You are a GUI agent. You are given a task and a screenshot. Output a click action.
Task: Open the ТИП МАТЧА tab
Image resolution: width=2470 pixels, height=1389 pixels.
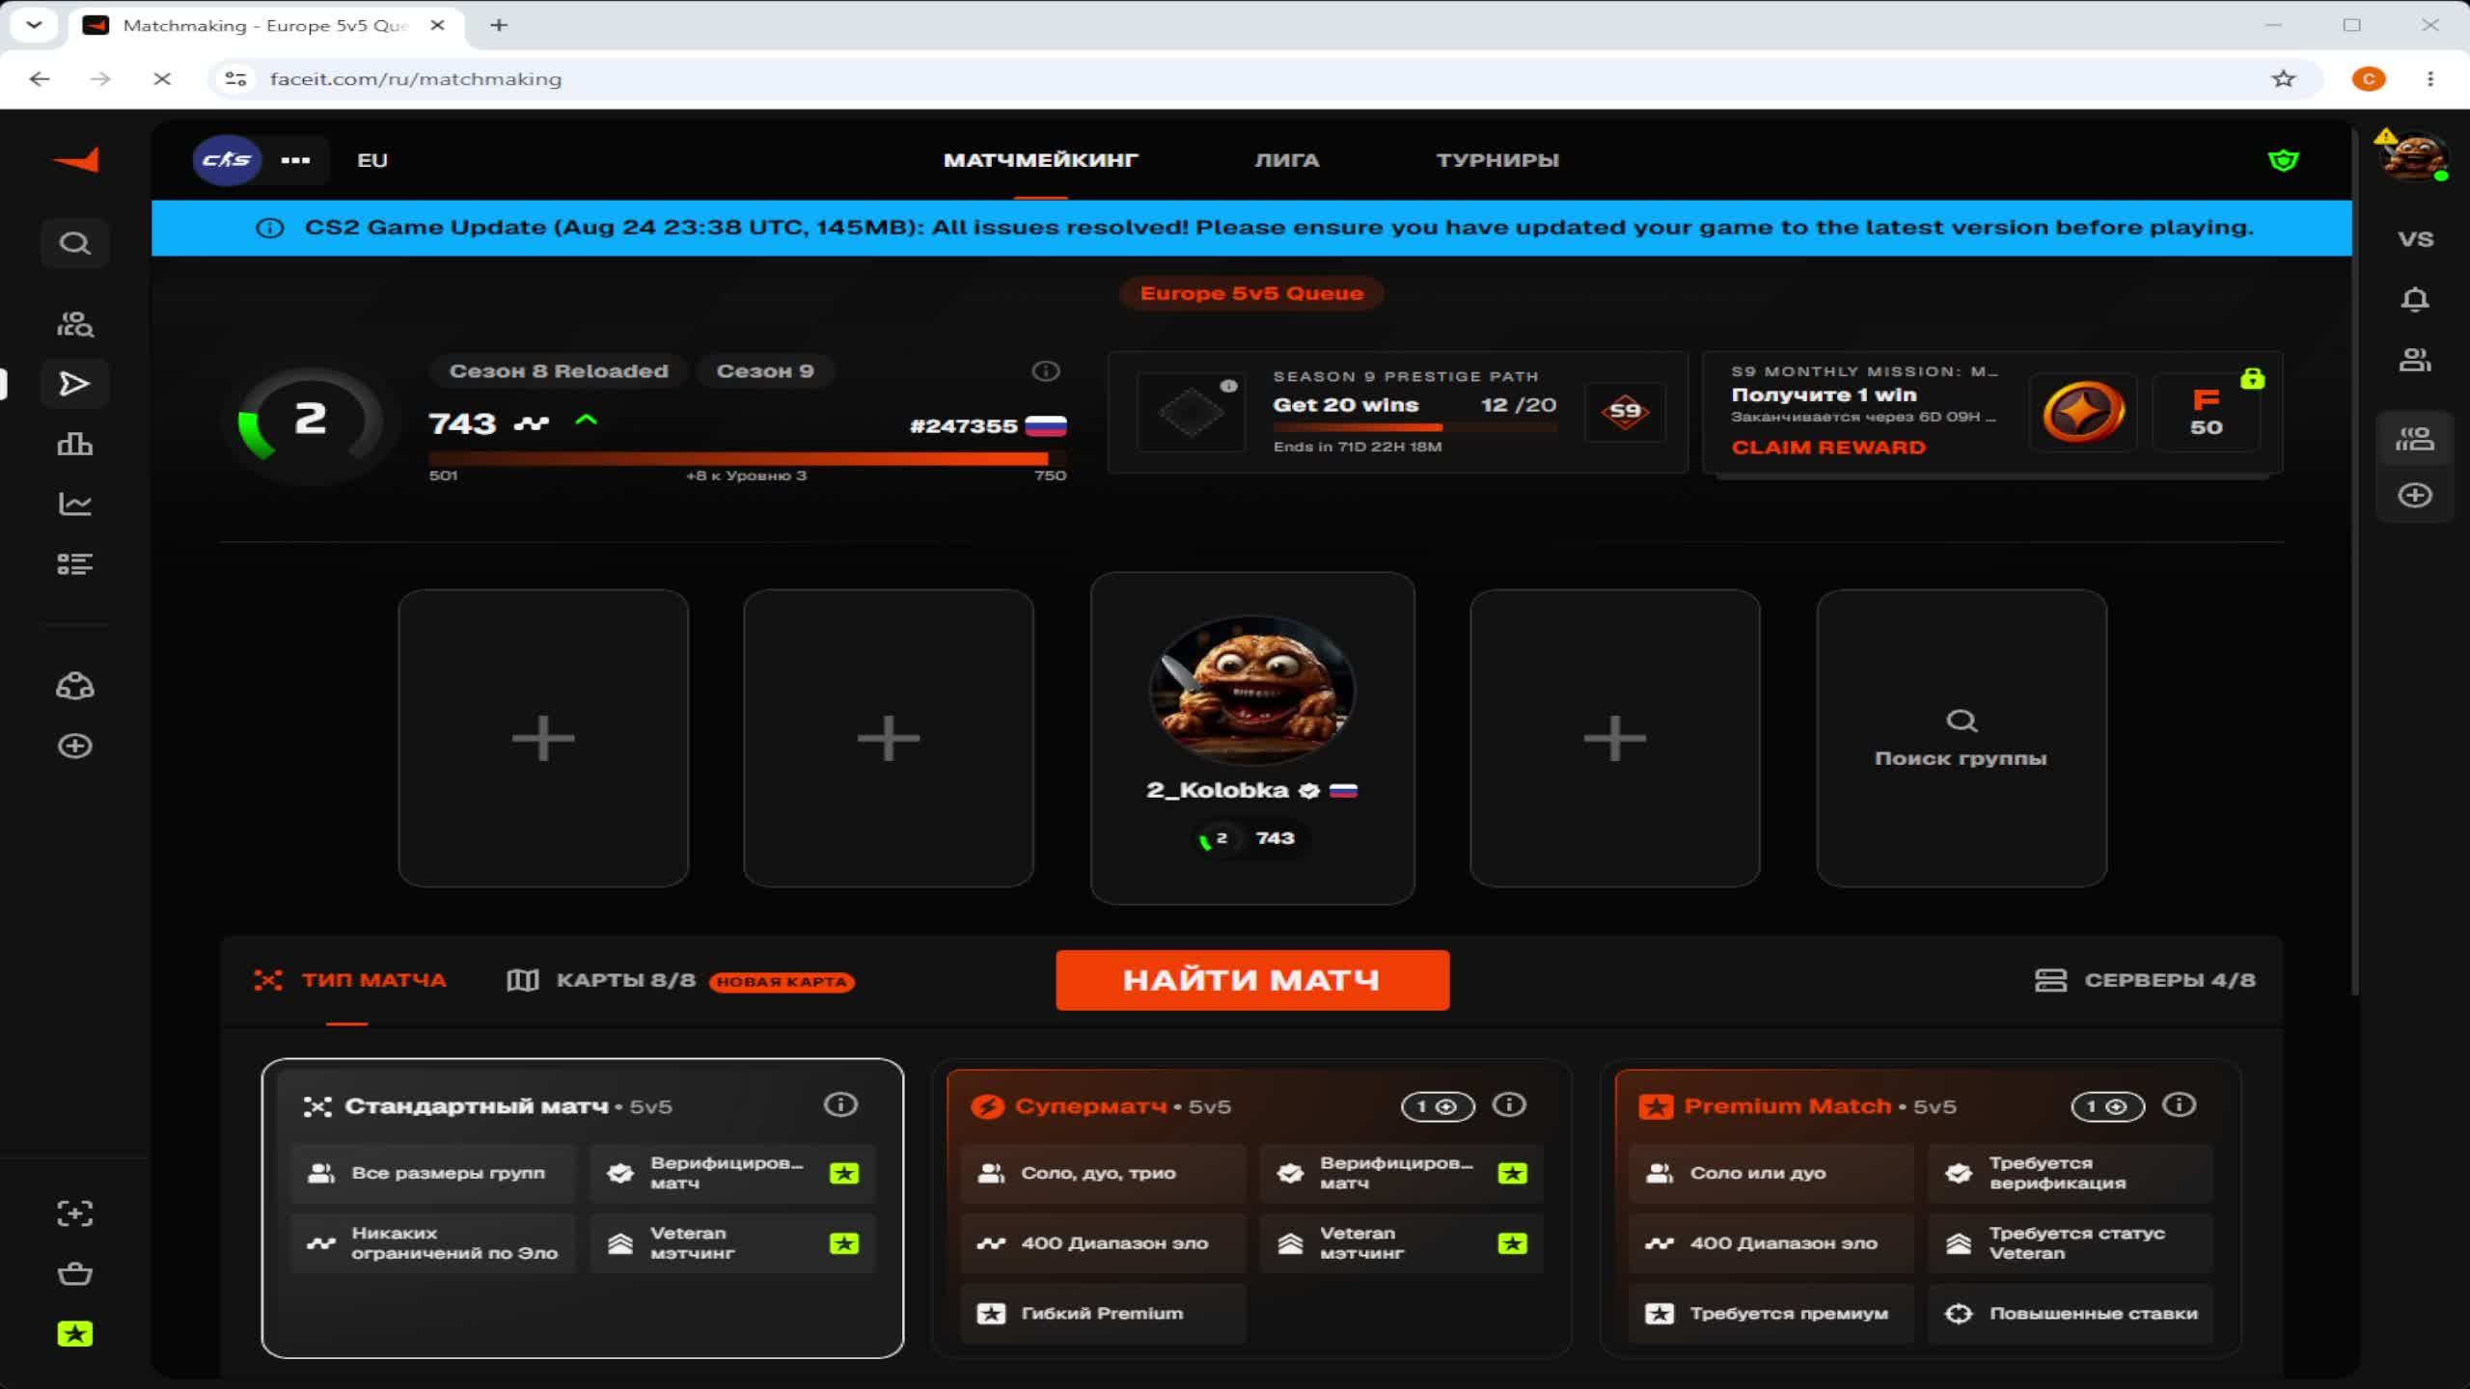pos(349,980)
